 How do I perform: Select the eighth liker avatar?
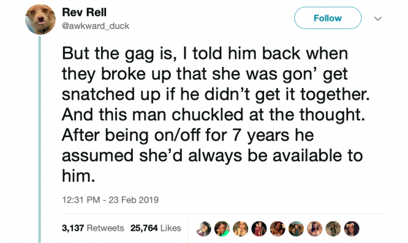(333, 228)
